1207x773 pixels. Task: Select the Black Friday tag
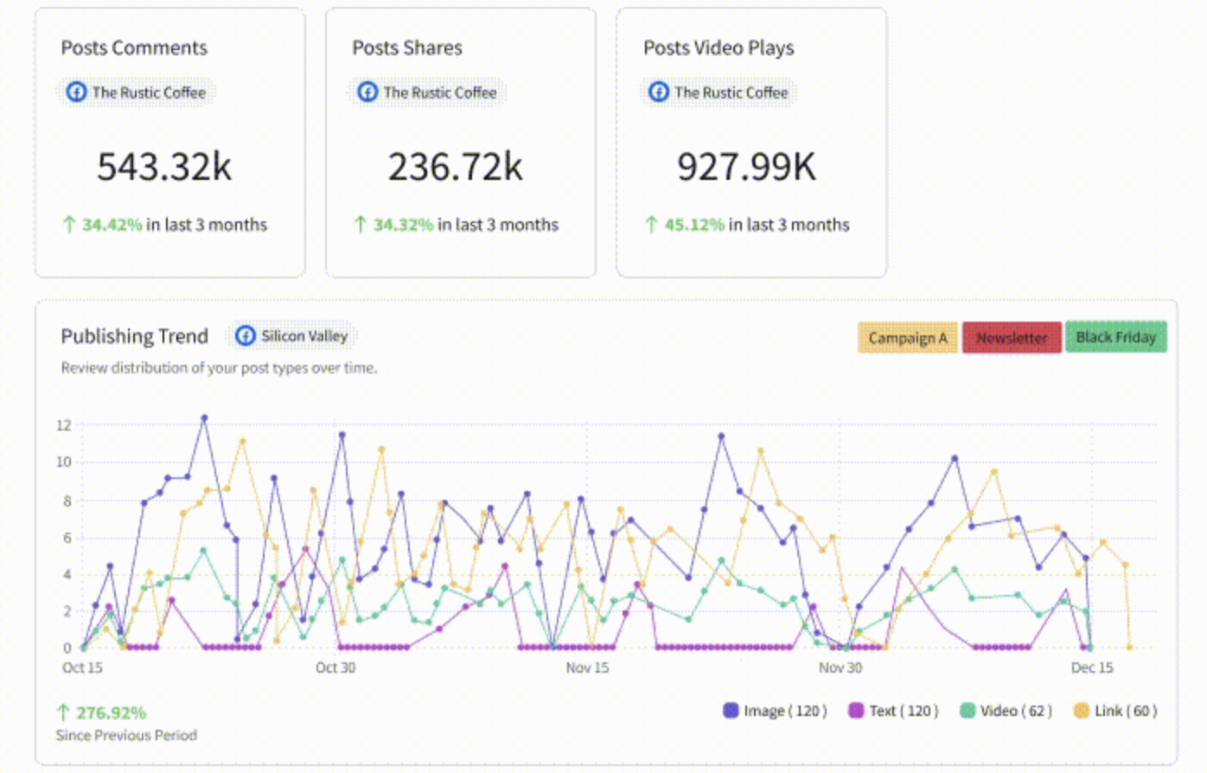click(1116, 337)
